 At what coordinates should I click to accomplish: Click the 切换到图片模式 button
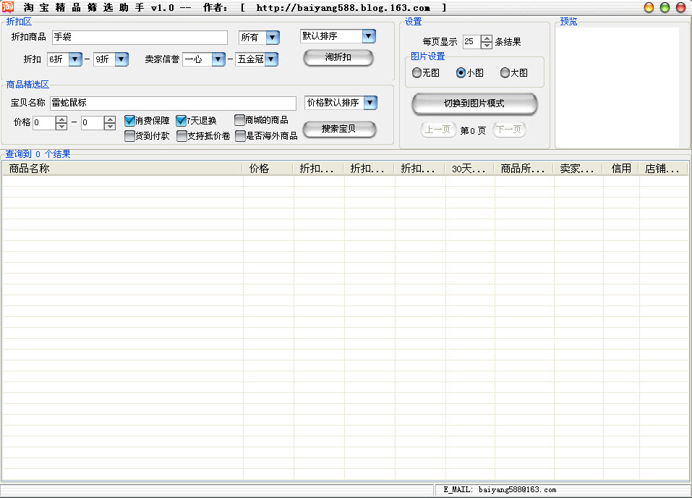(474, 104)
